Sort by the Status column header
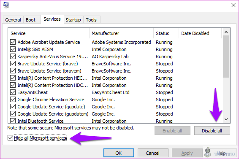The height and width of the screenshot is (159, 239). 166,33
